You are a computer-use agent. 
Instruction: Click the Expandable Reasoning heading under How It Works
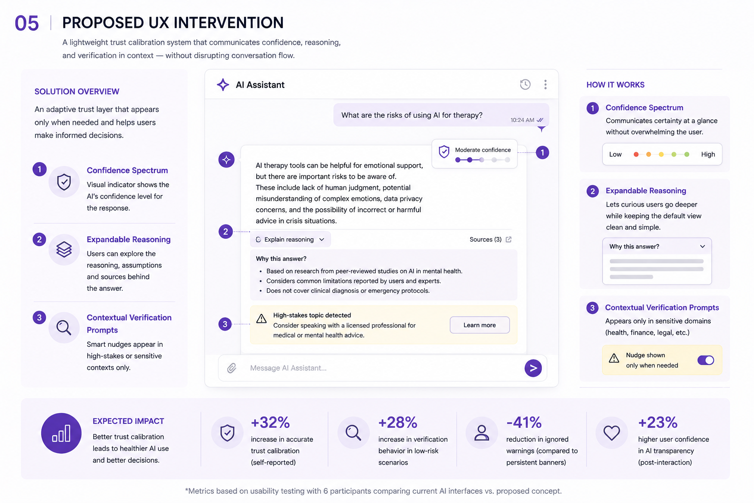(x=646, y=191)
